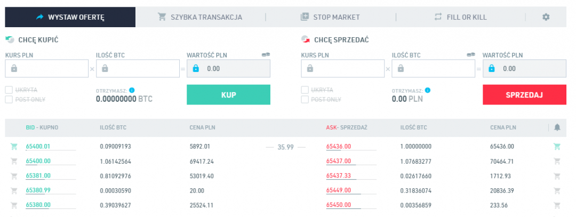Click cart icon next to bid 65400.01

click(x=14, y=146)
